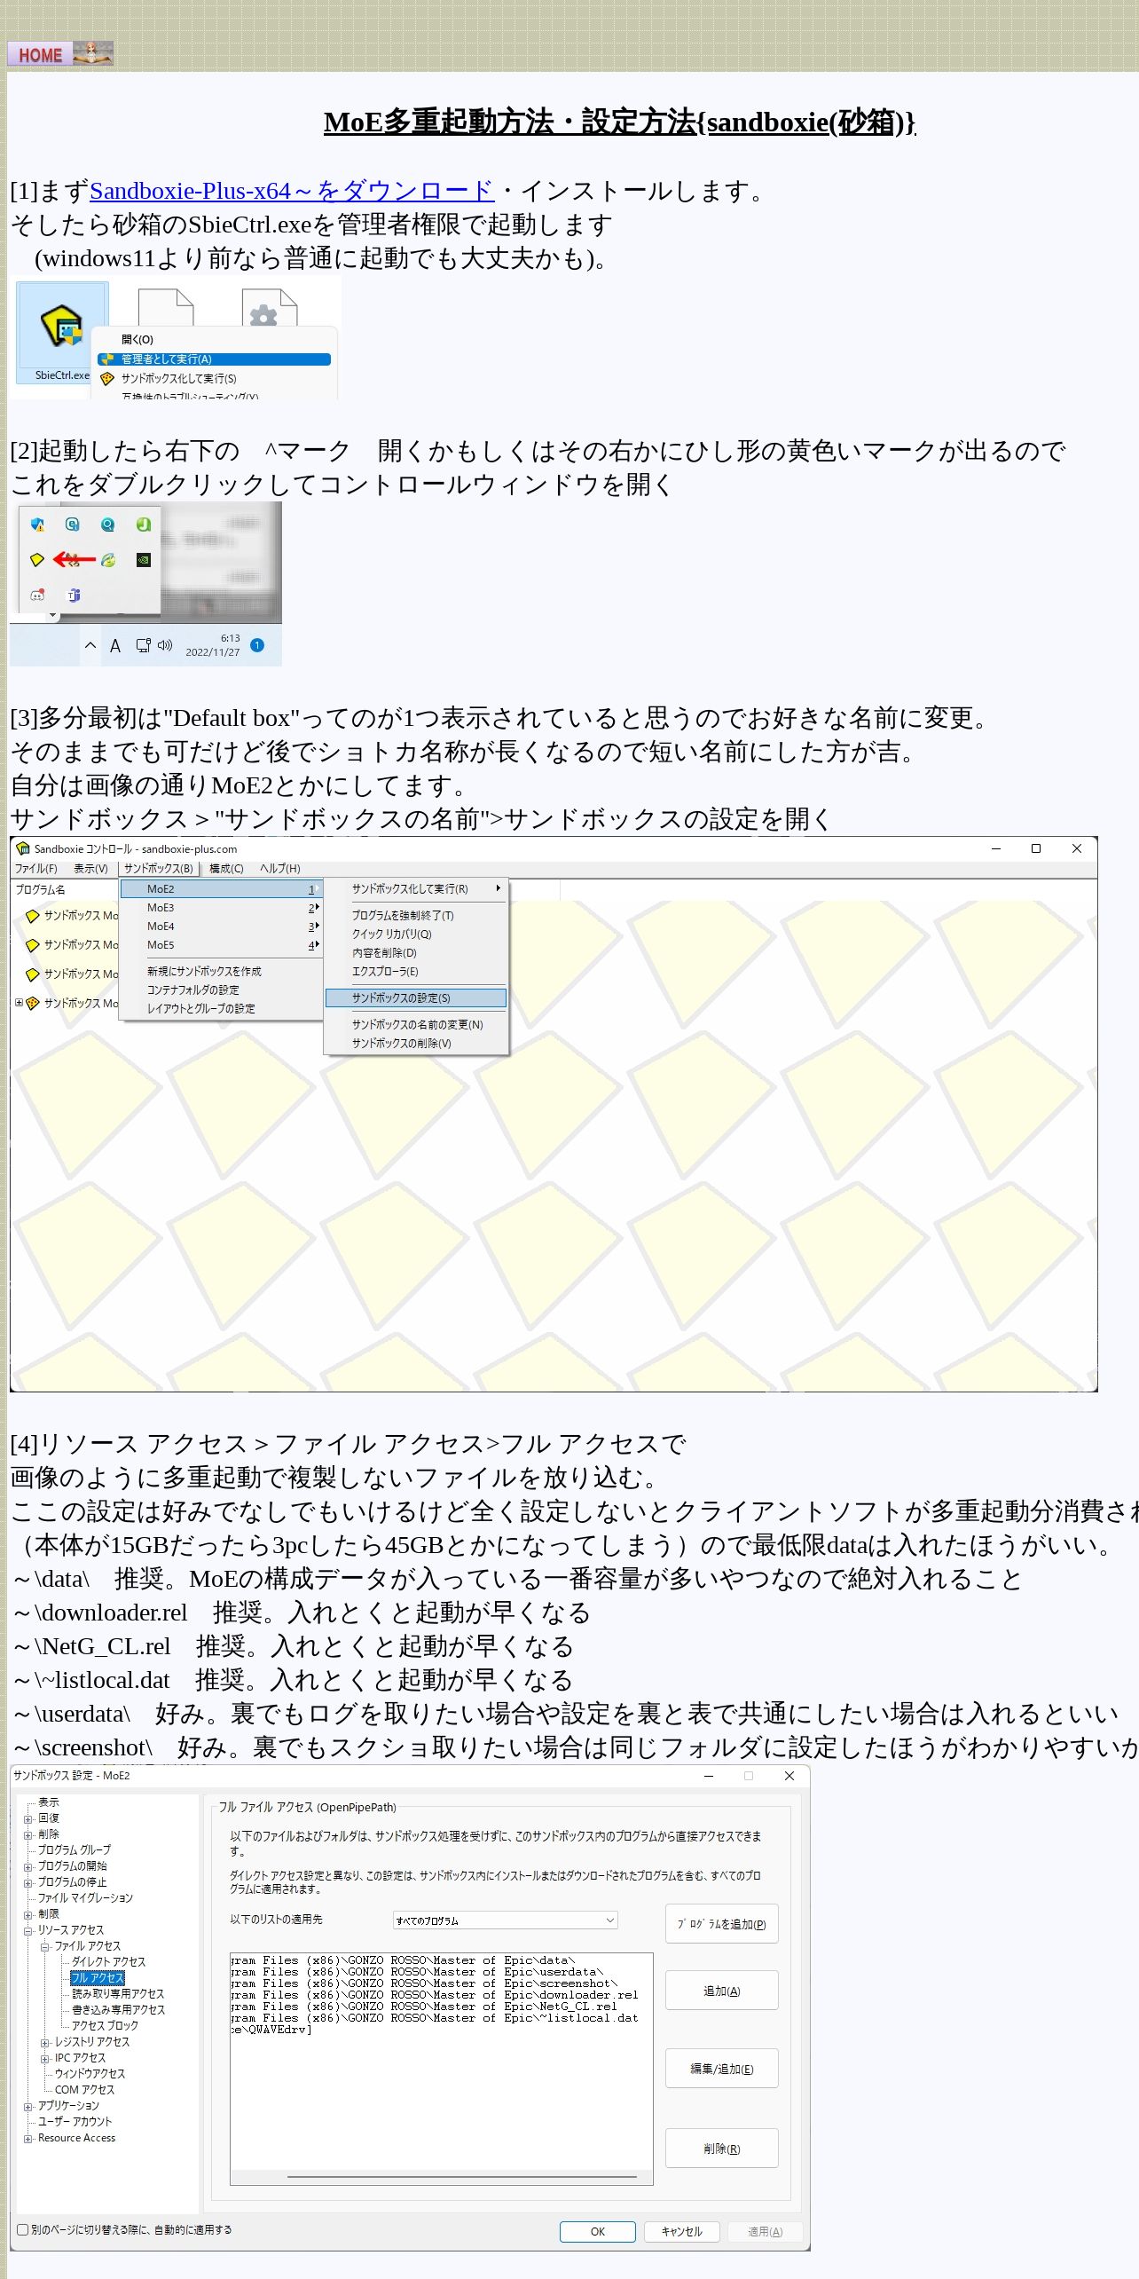Image resolution: width=1139 pixels, height=2279 pixels.
Task: Open the ファイル(F) menu
Action: click(x=35, y=869)
